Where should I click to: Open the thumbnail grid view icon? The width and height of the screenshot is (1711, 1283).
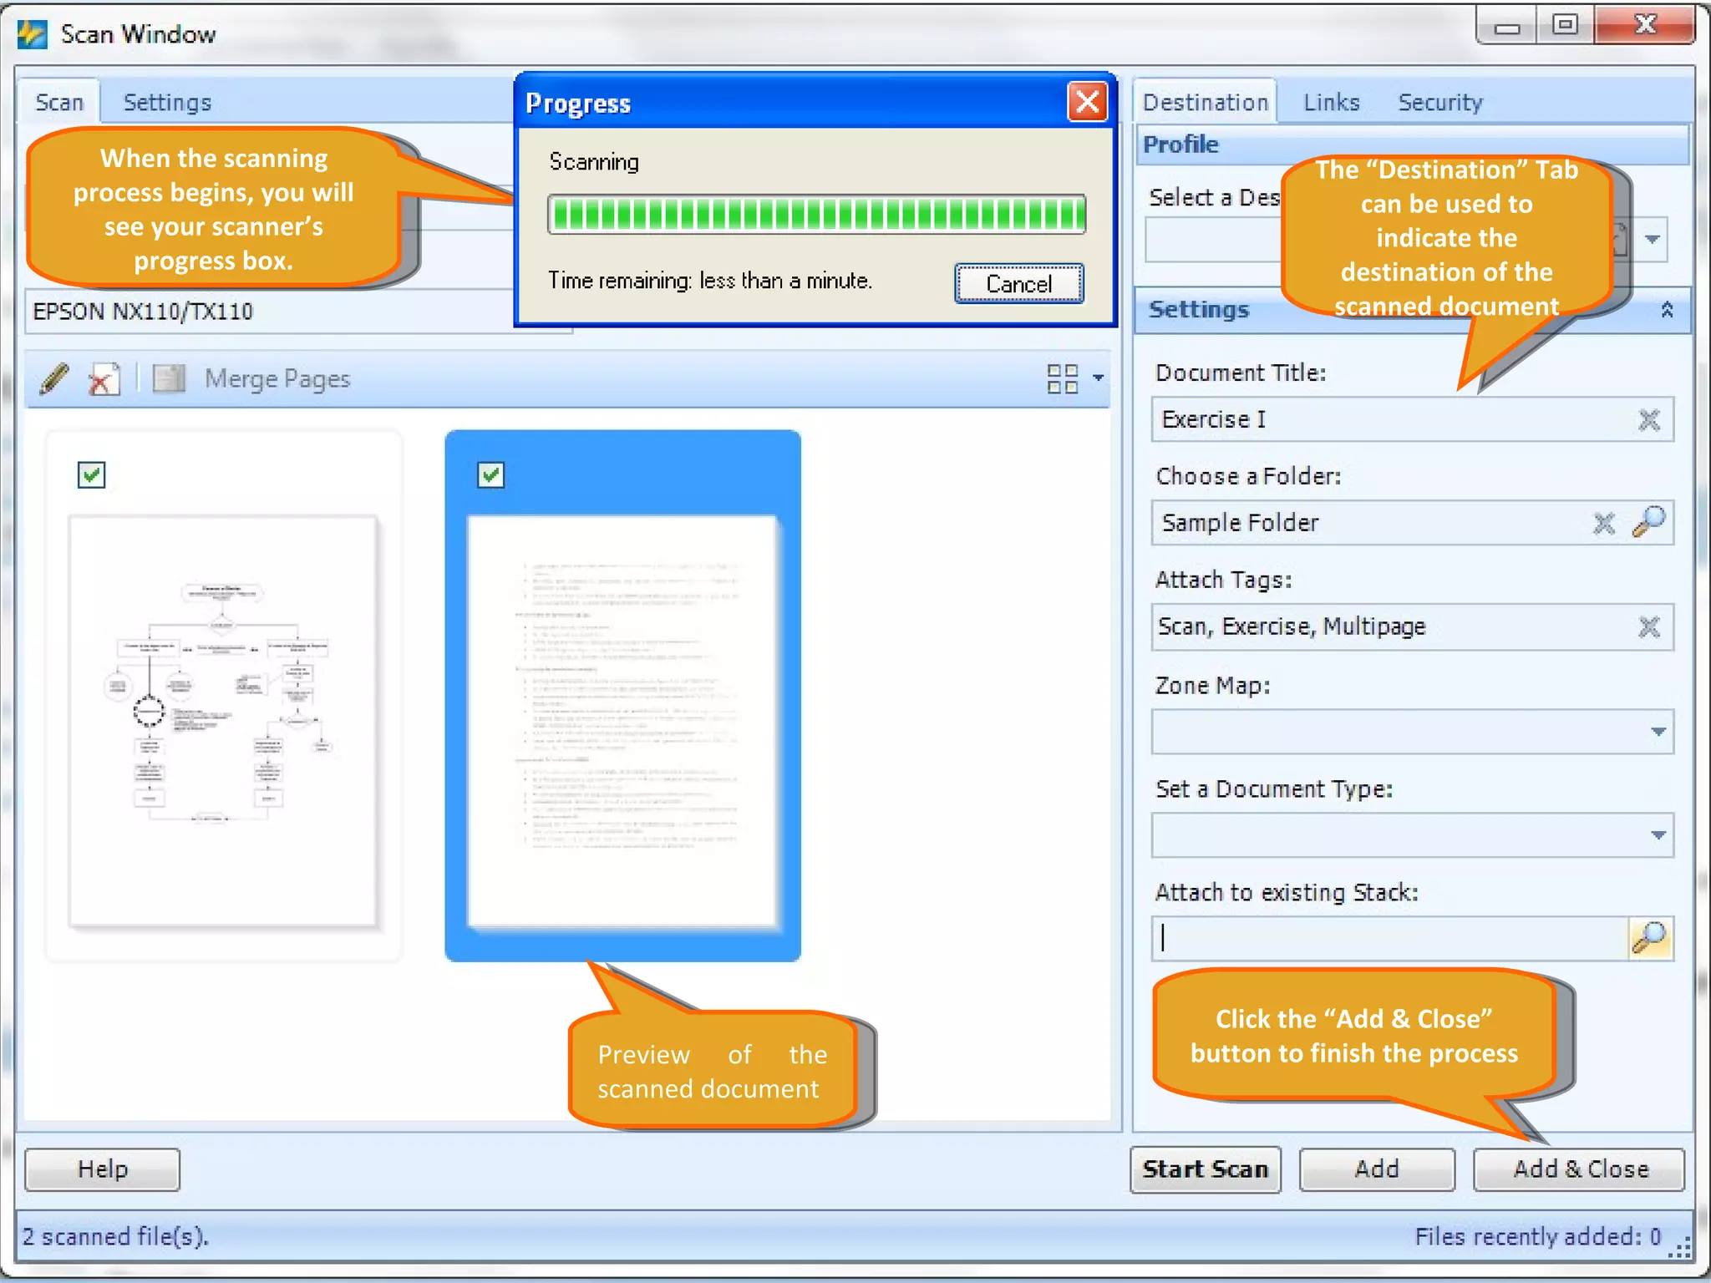(1062, 379)
